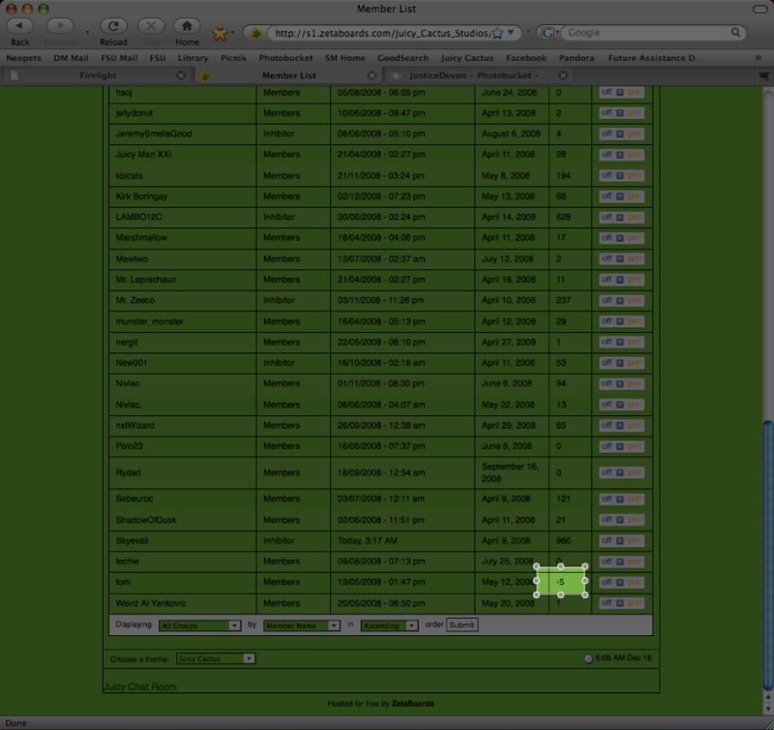Close the Firelight tab
This screenshot has height=730, width=774.
pyautogui.click(x=181, y=76)
